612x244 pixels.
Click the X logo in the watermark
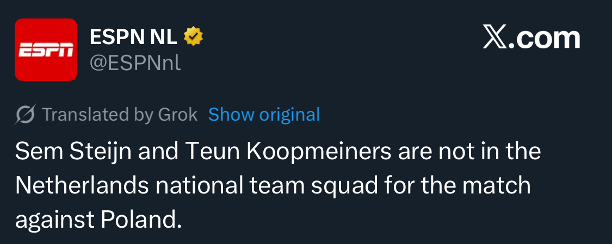[494, 39]
